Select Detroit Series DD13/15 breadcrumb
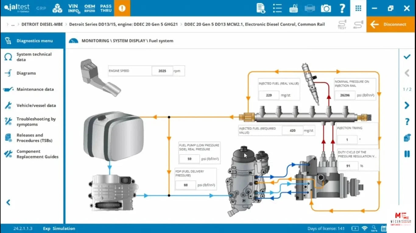The image size is (416, 233). click(x=123, y=24)
